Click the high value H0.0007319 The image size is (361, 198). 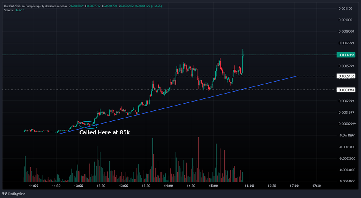(93, 6)
